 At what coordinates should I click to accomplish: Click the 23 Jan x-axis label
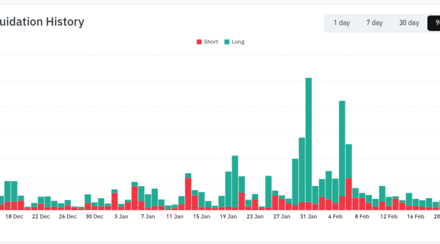(255, 217)
